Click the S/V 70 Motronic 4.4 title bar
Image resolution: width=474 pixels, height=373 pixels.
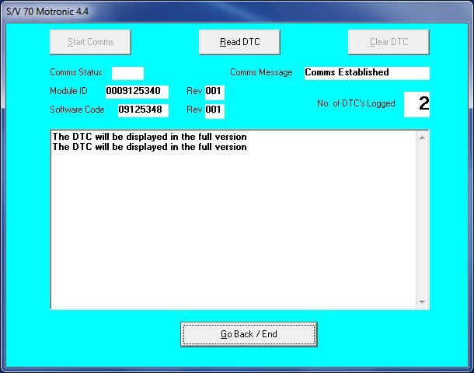pyautogui.click(x=237, y=12)
